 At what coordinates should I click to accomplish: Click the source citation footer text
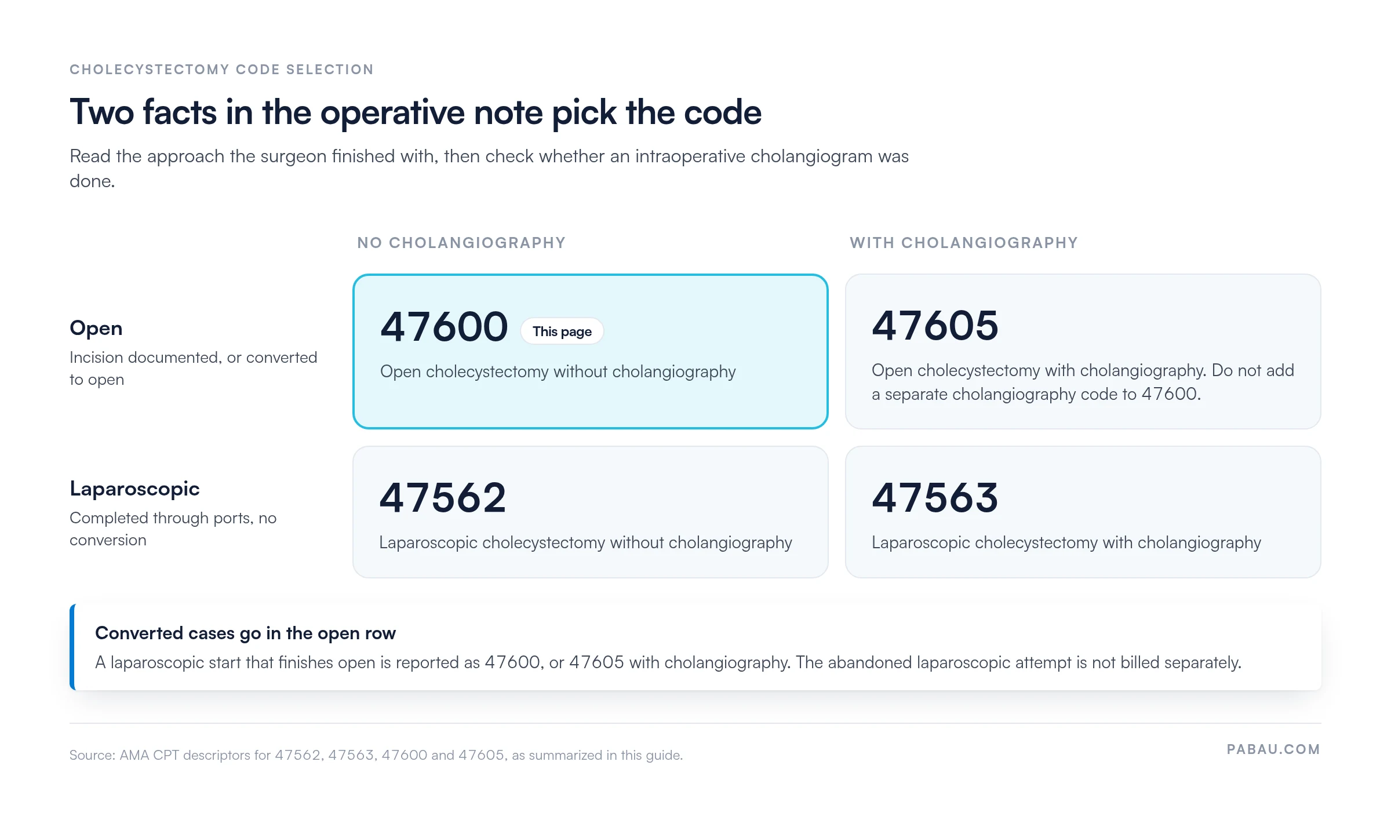376,755
